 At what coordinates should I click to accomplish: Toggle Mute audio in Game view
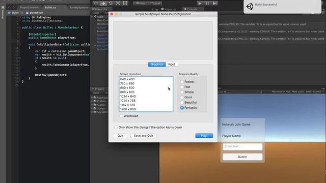(x=297, y=91)
